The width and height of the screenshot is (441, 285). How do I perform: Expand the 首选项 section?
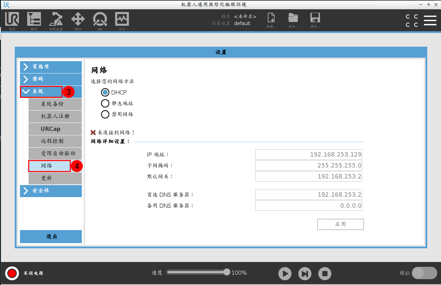[51, 67]
